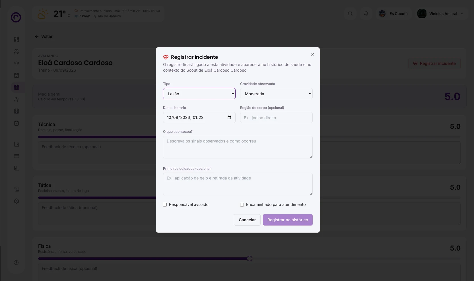474x281 pixels.
Task: Open the graduation cap icon in sidebar
Action: [x=17, y=63]
